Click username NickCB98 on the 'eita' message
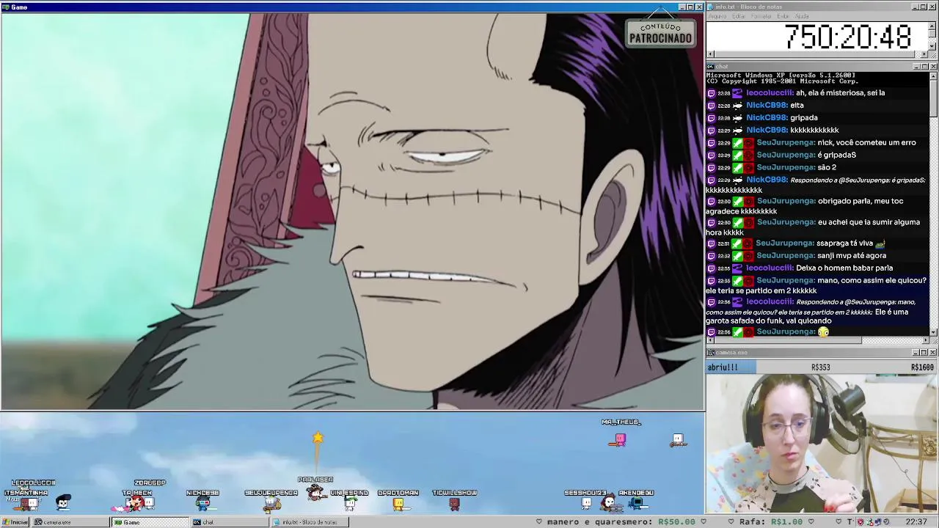939x528 pixels. coord(767,106)
